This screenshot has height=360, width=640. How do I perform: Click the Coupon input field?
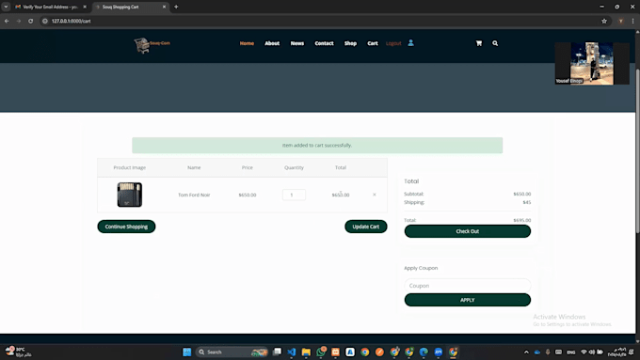(x=468, y=286)
